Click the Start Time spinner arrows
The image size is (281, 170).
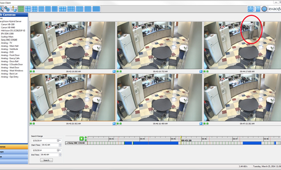60,145
